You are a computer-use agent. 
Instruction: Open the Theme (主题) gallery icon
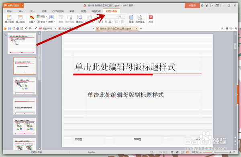pyautogui.click(x=32, y=19)
